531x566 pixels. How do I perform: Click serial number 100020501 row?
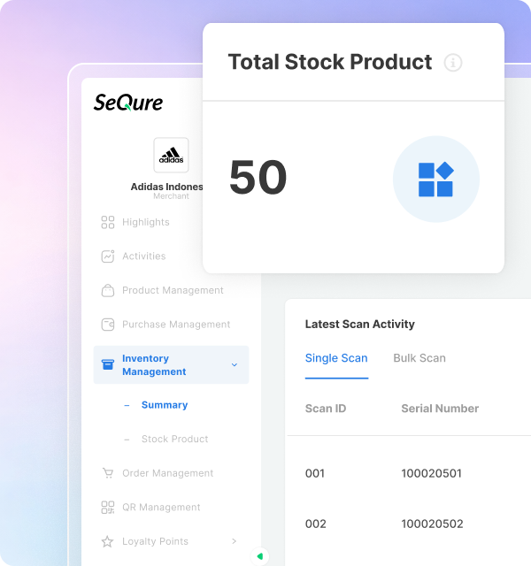[x=431, y=473]
